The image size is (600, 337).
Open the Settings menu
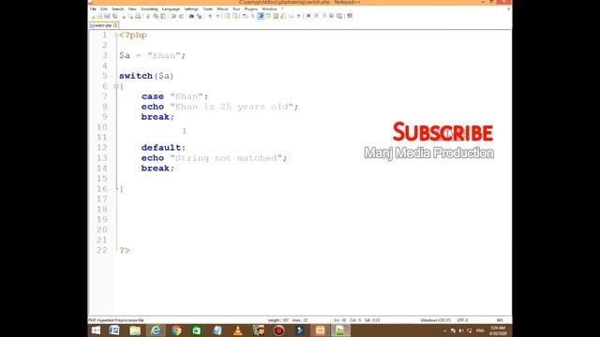(x=191, y=8)
